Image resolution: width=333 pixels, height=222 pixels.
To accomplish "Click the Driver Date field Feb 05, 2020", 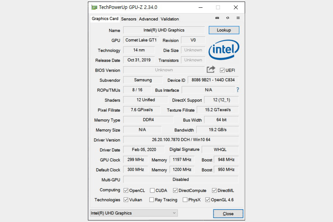I will pyautogui.click(x=144, y=150).
